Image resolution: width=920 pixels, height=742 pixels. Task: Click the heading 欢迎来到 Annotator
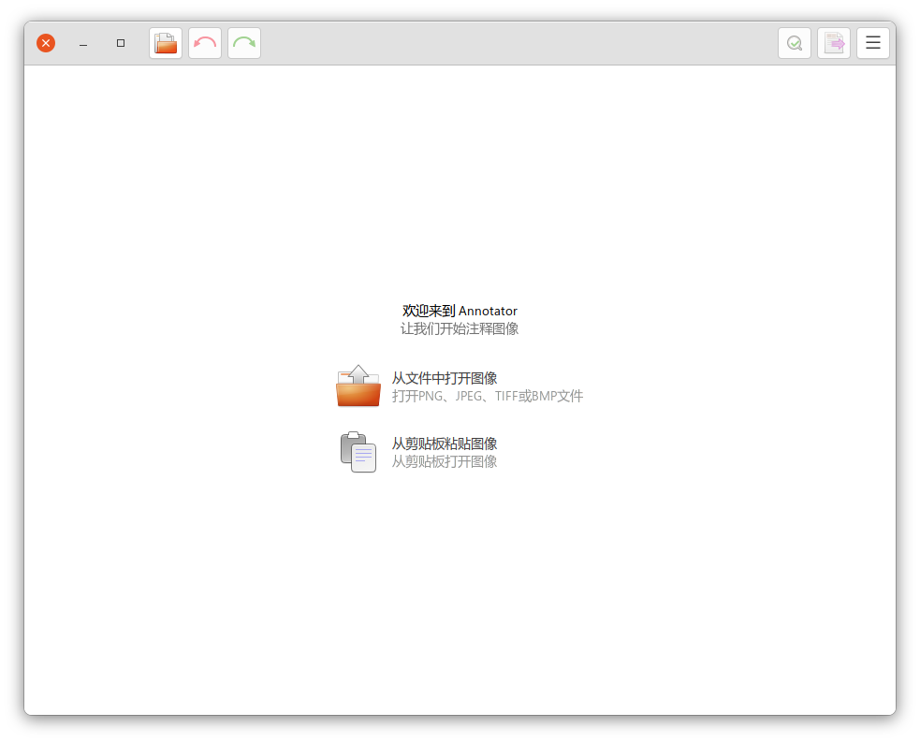click(x=460, y=311)
